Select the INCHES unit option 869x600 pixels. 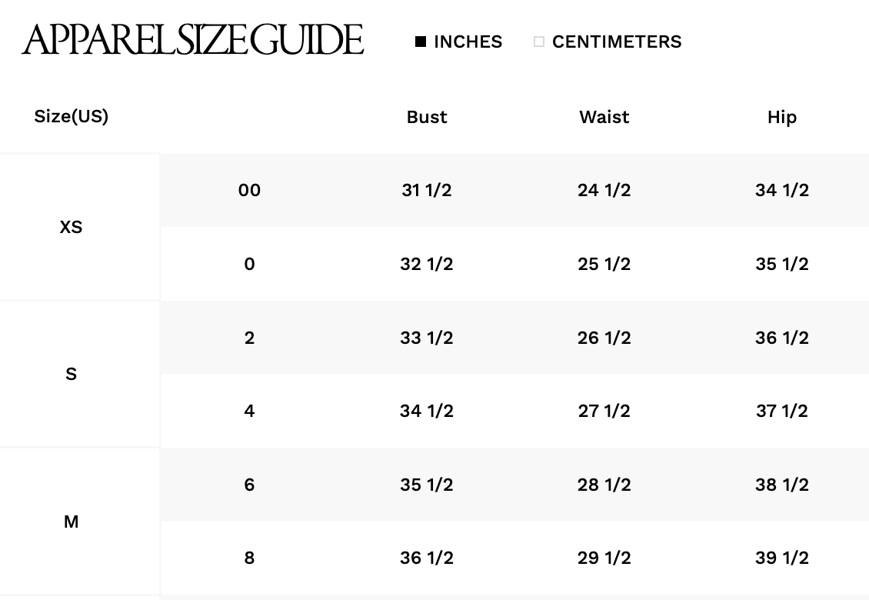click(x=458, y=42)
